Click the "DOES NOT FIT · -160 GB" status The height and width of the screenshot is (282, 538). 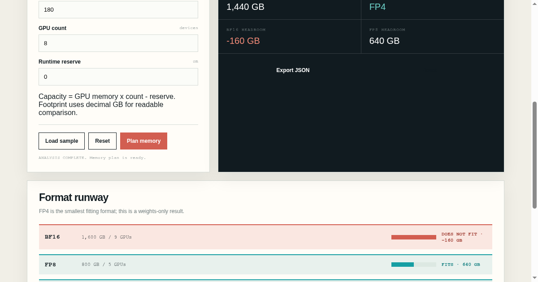[462, 237]
